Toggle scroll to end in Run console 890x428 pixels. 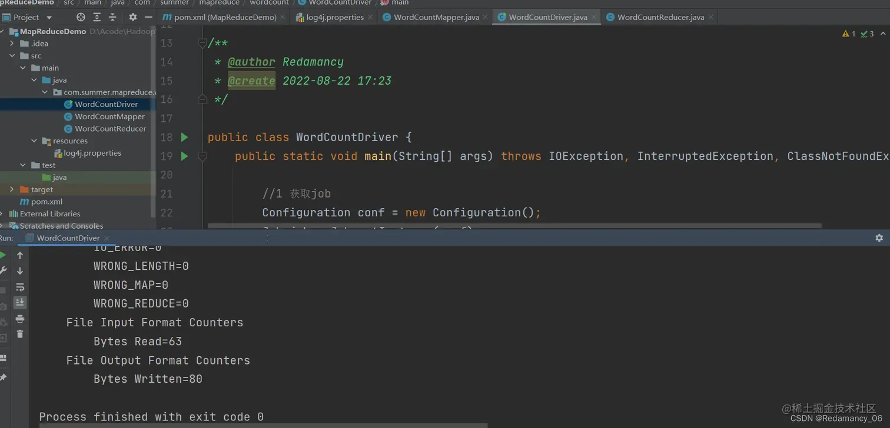coord(20,302)
